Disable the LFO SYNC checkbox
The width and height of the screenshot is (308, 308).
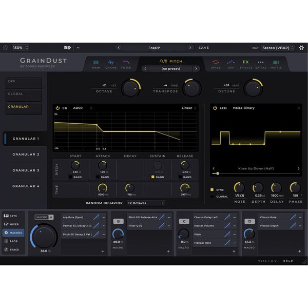tap(212, 189)
